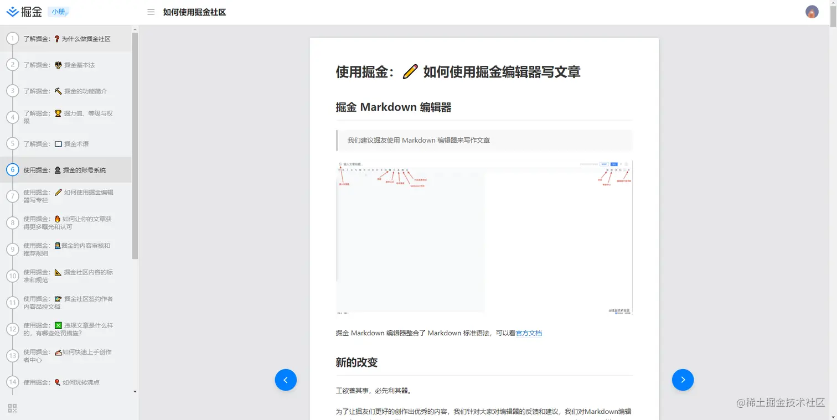Viewport: 837px width, 420px height.
Task: Open chapter 9 掘金的内容审核和推荐规则
Action: pyautogui.click(x=66, y=250)
